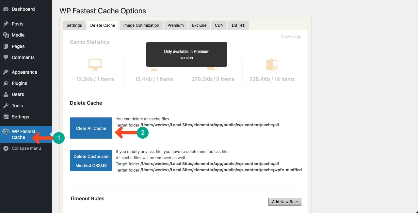Image resolution: width=418 pixels, height=213 pixels.
Task: Click the Media icon in sidebar
Action: point(6,35)
